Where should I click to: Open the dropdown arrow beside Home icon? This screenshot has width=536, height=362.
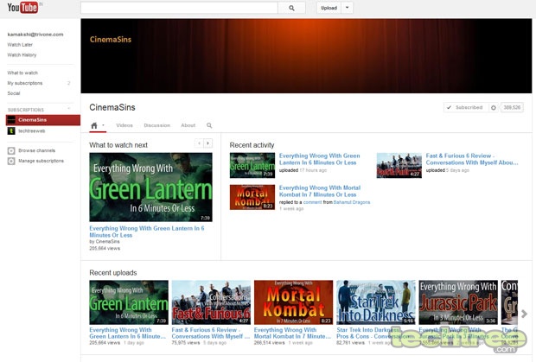click(103, 125)
